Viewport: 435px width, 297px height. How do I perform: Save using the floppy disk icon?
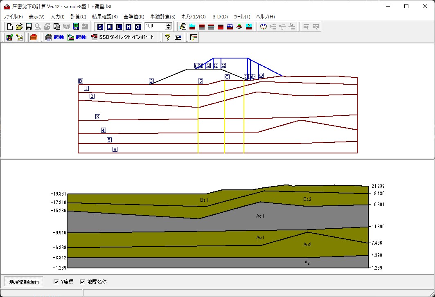29,27
